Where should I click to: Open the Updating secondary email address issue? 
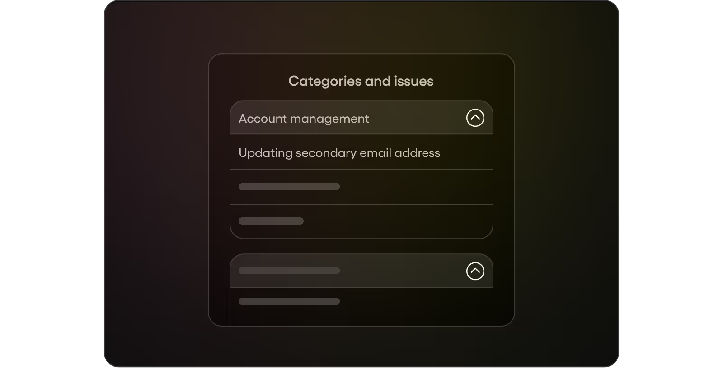(x=361, y=152)
